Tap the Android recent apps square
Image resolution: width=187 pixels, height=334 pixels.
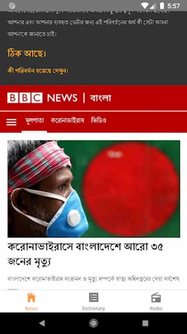coord(145,323)
